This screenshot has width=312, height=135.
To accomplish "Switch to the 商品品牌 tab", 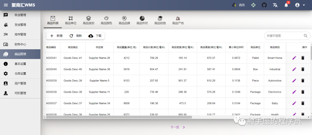I will click(x=124, y=21).
